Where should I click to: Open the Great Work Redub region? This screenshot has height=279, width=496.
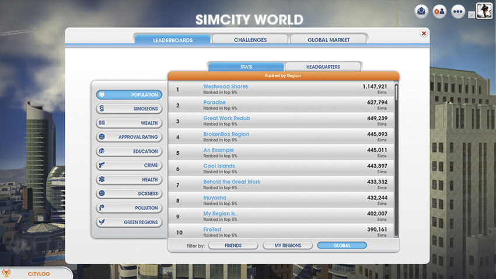(226, 118)
